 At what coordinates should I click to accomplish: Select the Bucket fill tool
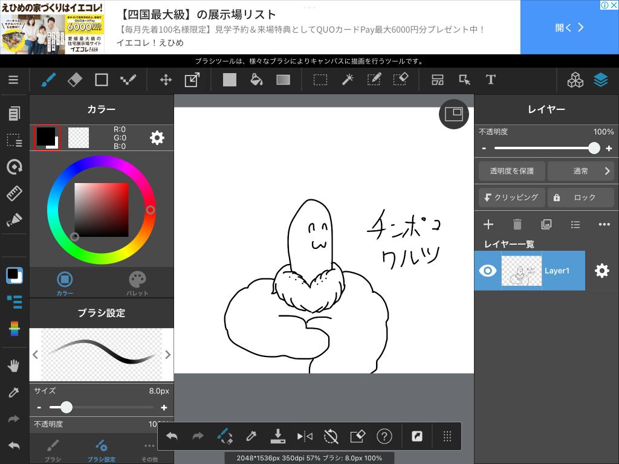coord(256,80)
